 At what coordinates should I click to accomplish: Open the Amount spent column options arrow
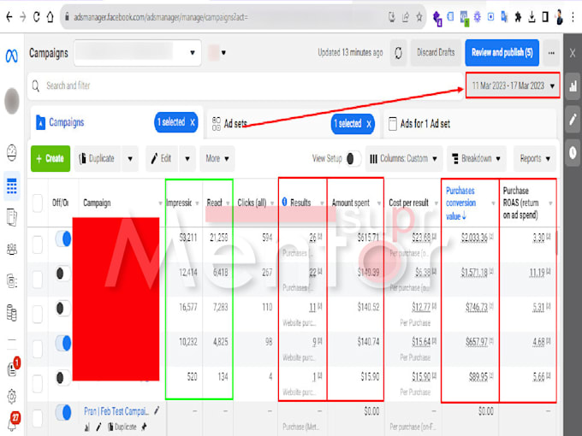click(x=378, y=203)
